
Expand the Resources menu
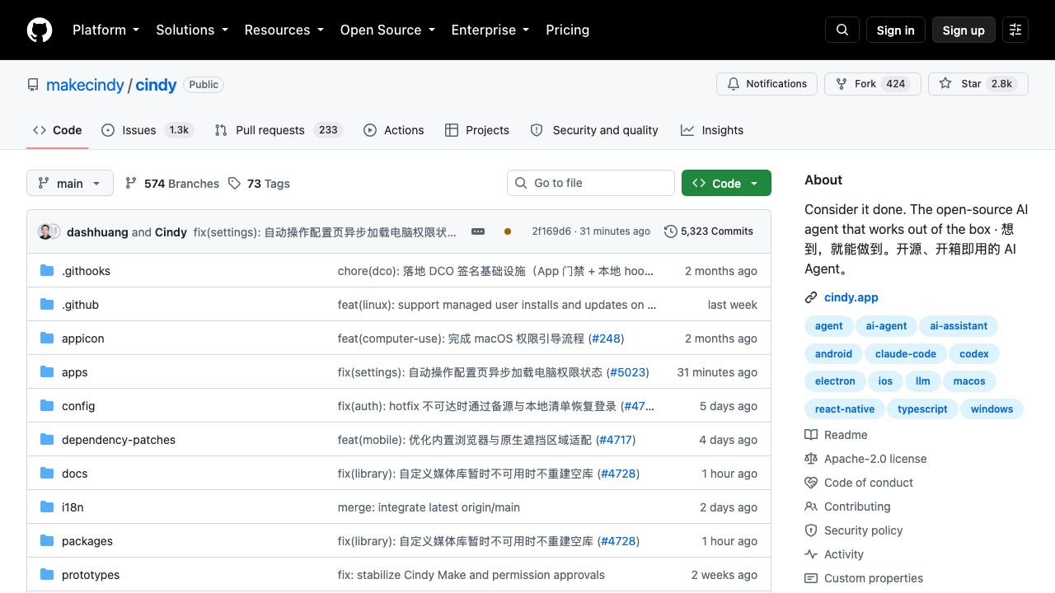coord(284,30)
